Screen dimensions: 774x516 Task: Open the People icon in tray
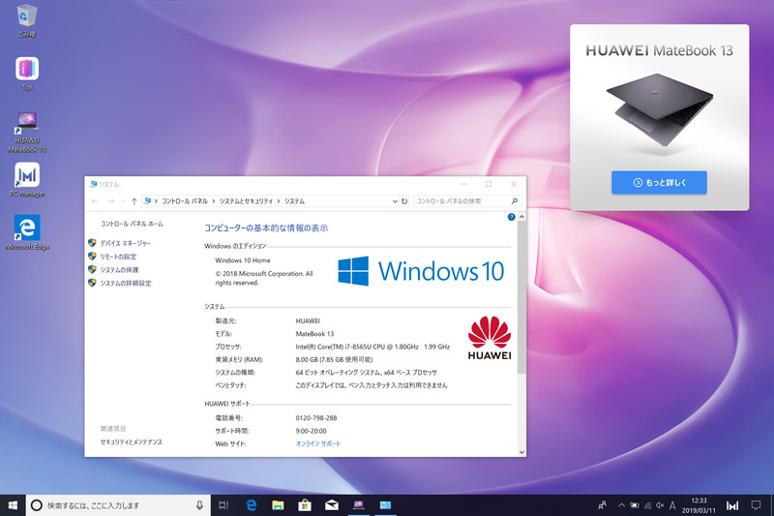pos(602,505)
